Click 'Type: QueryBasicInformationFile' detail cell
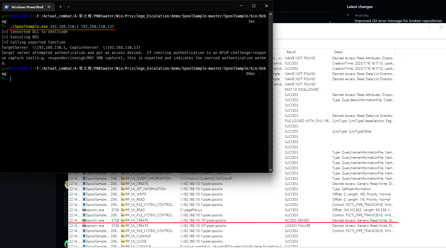The width and height of the screenshot is (446, 248). tap(363, 100)
